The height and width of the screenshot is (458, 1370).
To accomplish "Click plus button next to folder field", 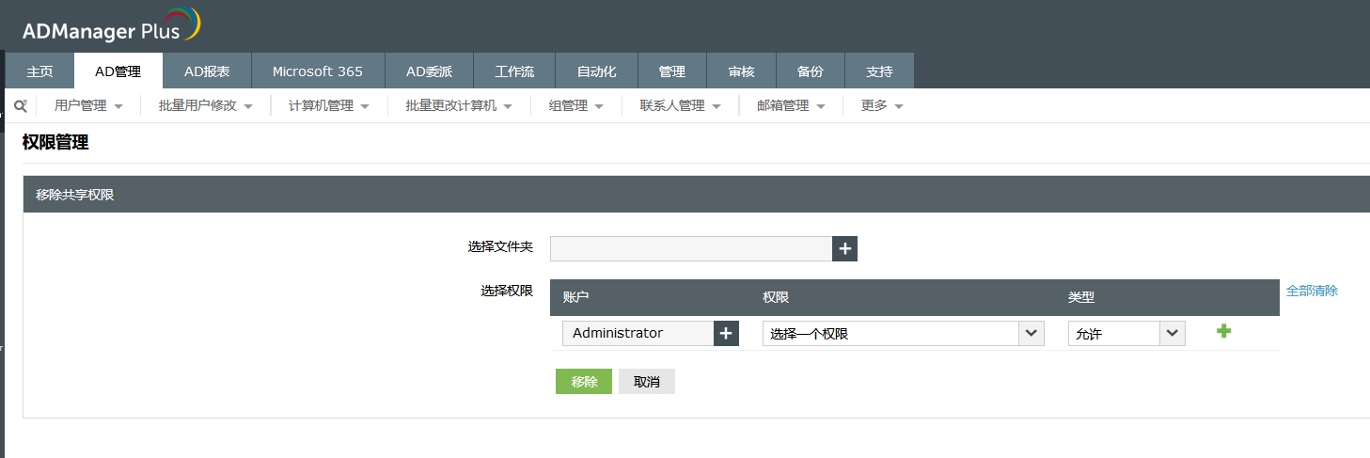I will (x=844, y=248).
